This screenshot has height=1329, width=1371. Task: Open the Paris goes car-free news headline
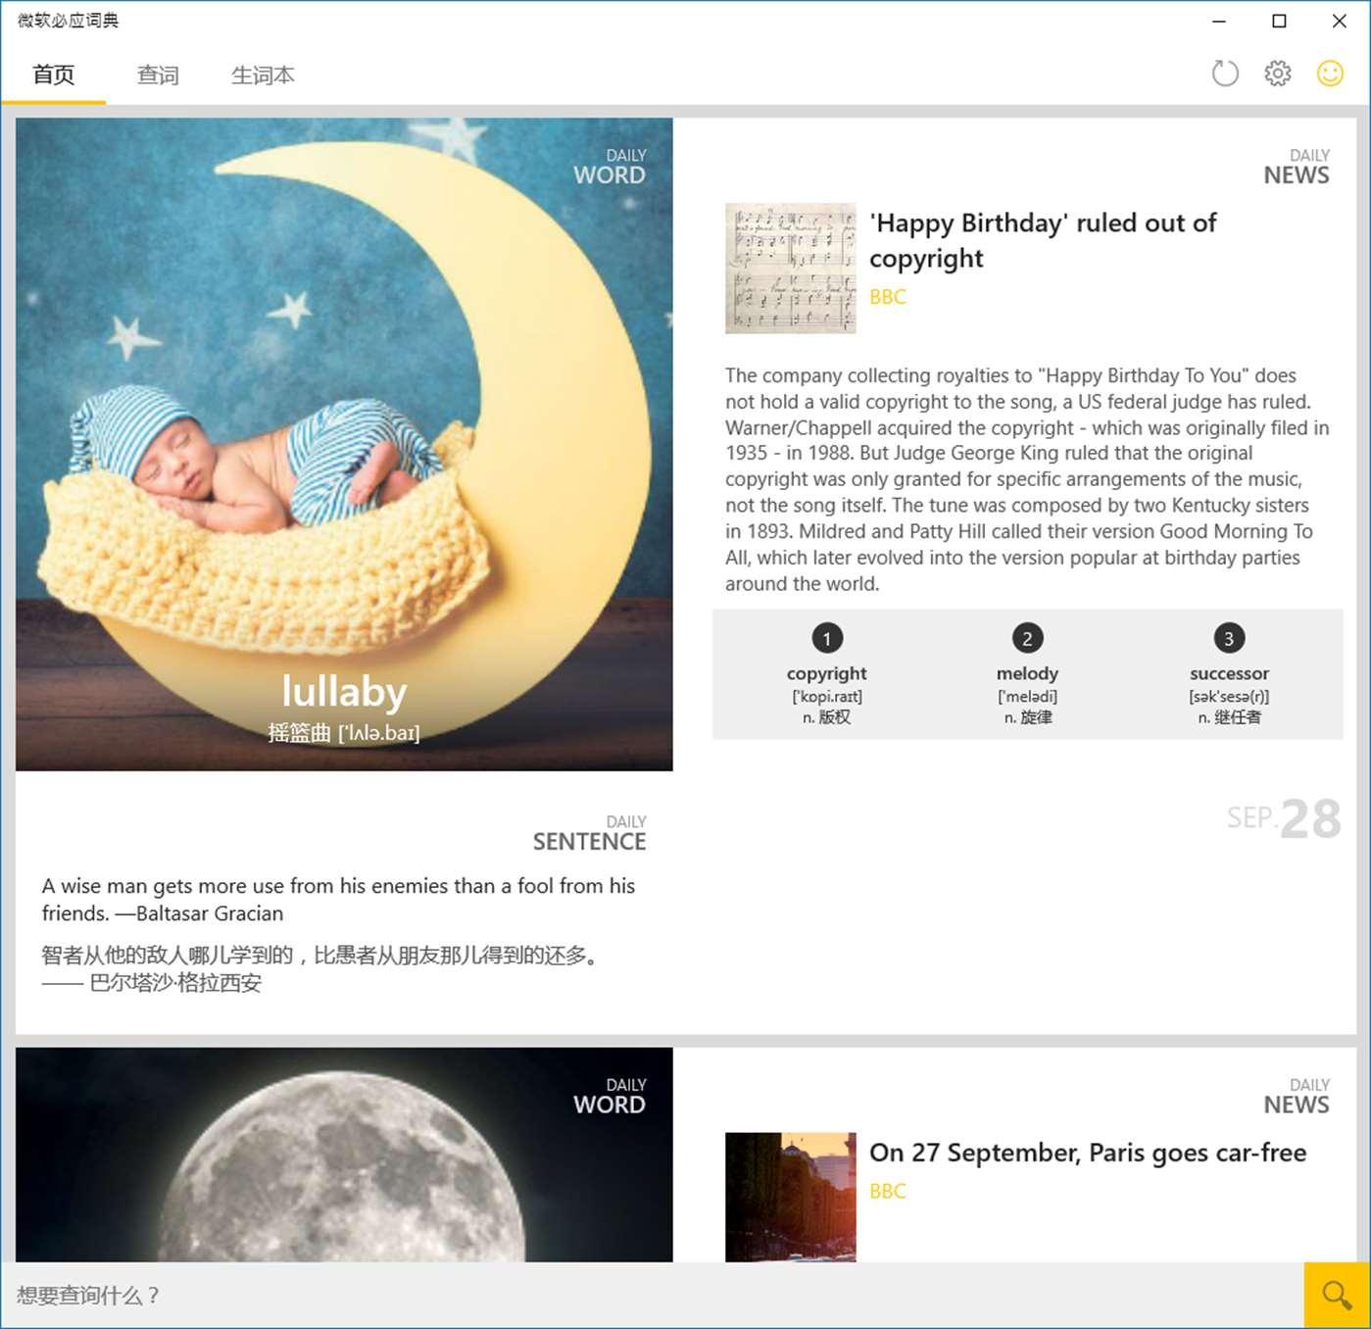(x=1088, y=1153)
